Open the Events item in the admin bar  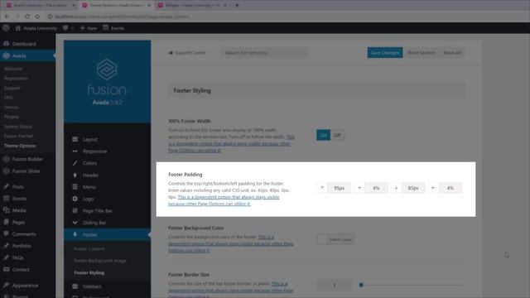[x=113, y=28]
